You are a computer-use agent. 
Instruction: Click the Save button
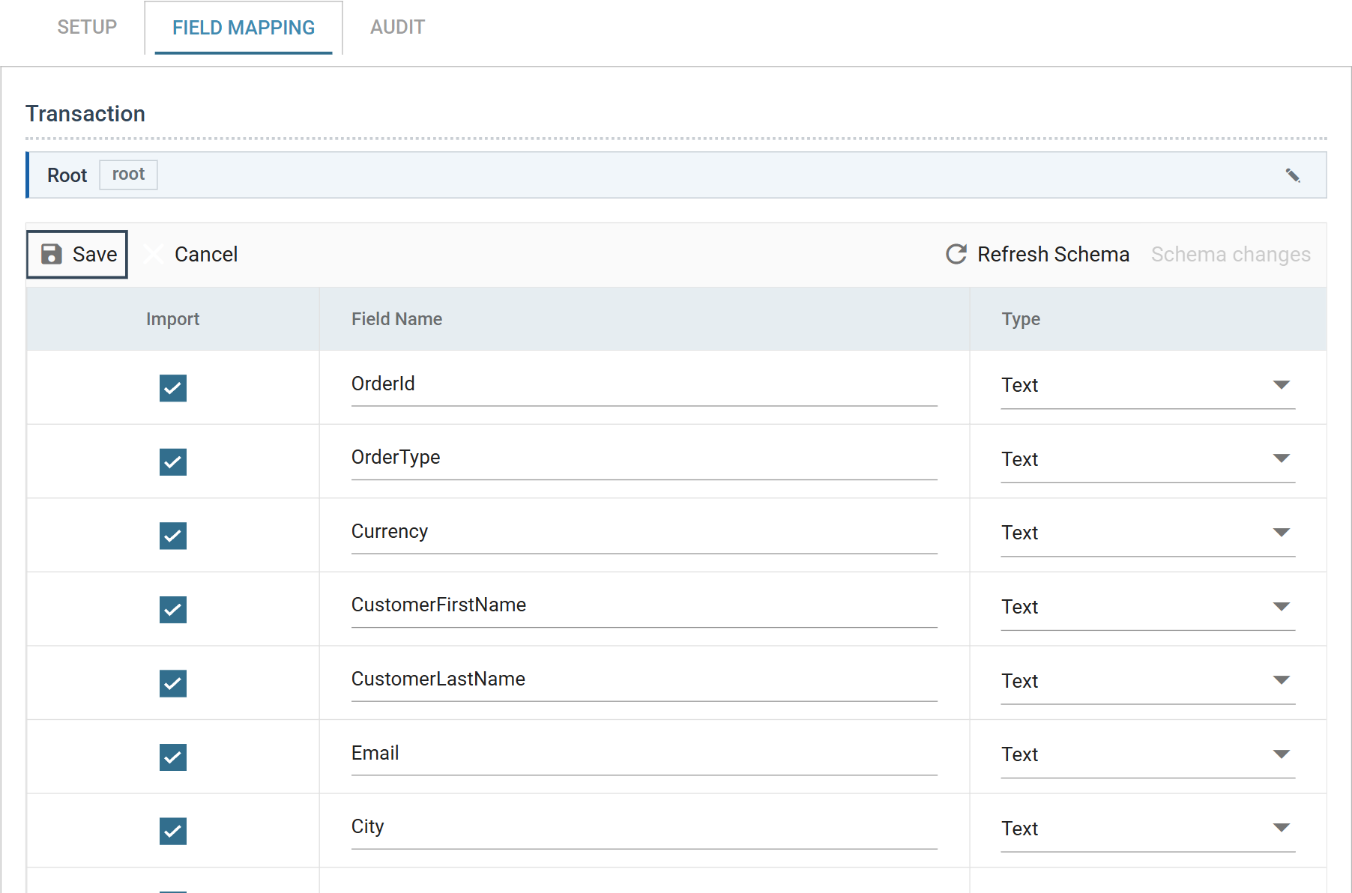coord(77,255)
